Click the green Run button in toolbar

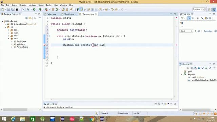[34, 9]
